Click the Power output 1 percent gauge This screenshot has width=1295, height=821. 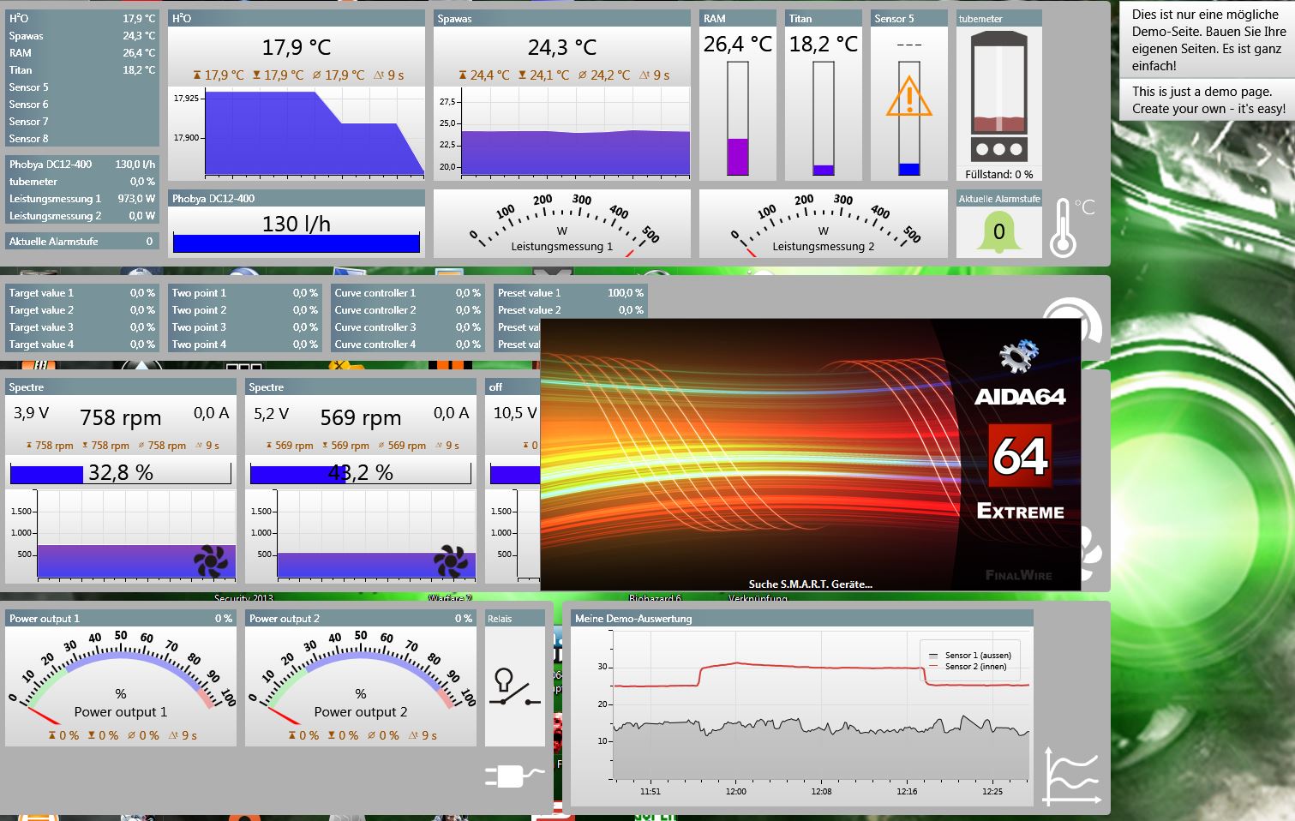[x=121, y=686]
